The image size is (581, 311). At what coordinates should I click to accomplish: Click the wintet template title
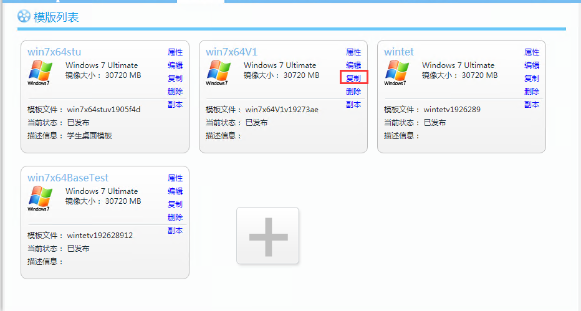coord(399,52)
